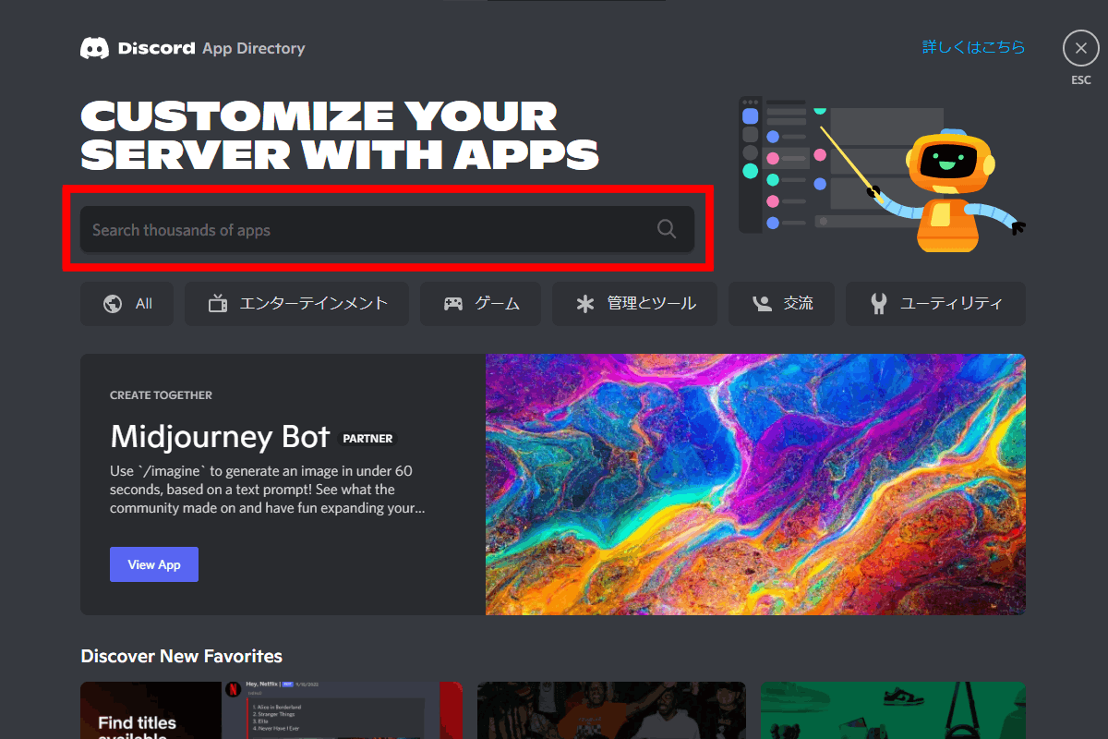Click the 'App Directory' header text

pyautogui.click(x=254, y=48)
